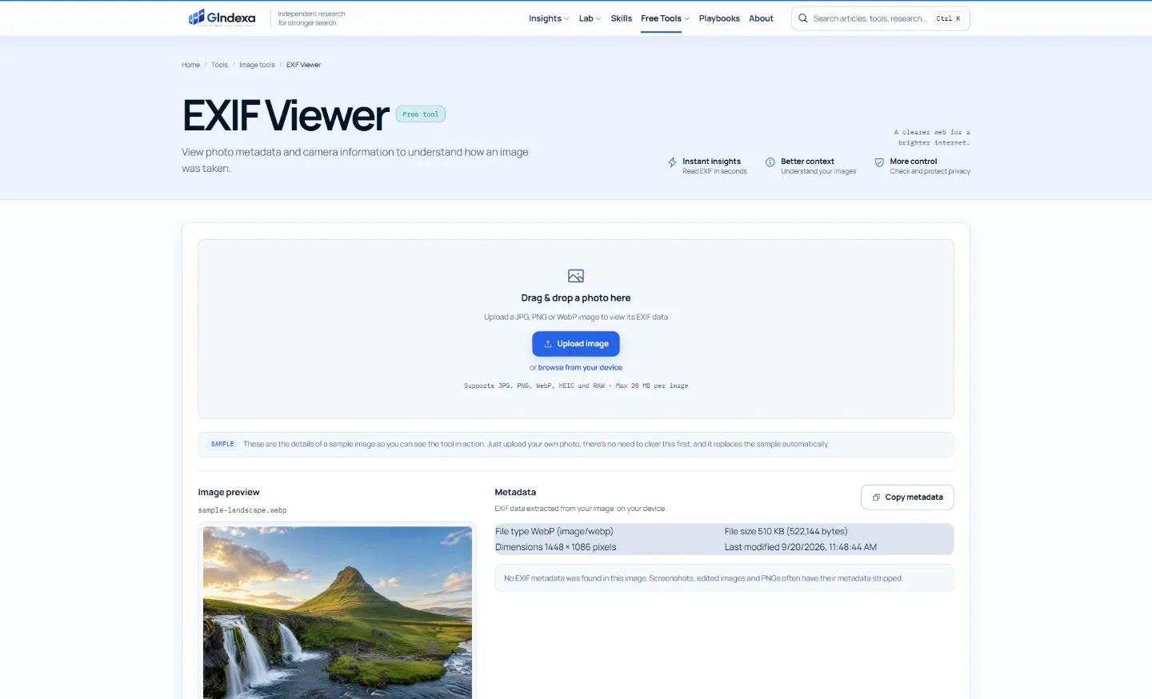Click the search magnifier icon
The image size is (1152, 699).
pyautogui.click(x=802, y=18)
